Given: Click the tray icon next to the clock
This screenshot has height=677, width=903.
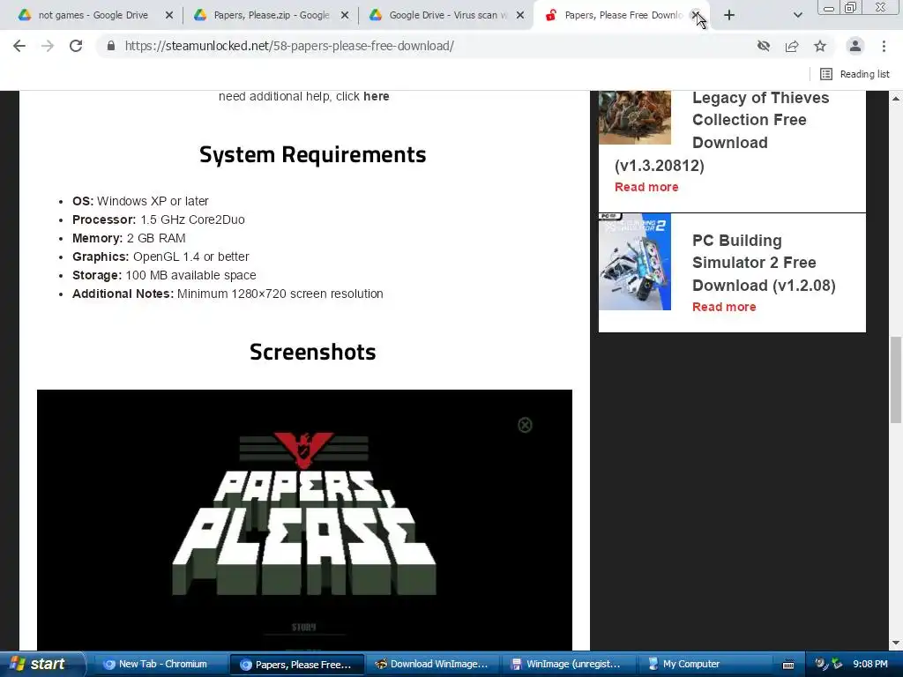Looking at the screenshot, I should point(837,665).
